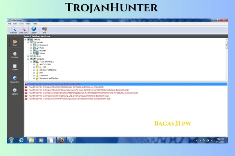Select the Documents and Settings folder
Screen dimensions: 235x156
pyautogui.click(x=49, y=78)
